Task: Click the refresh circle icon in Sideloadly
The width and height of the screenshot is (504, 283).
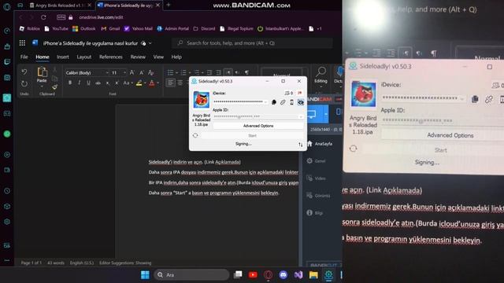Action: pos(195,135)
